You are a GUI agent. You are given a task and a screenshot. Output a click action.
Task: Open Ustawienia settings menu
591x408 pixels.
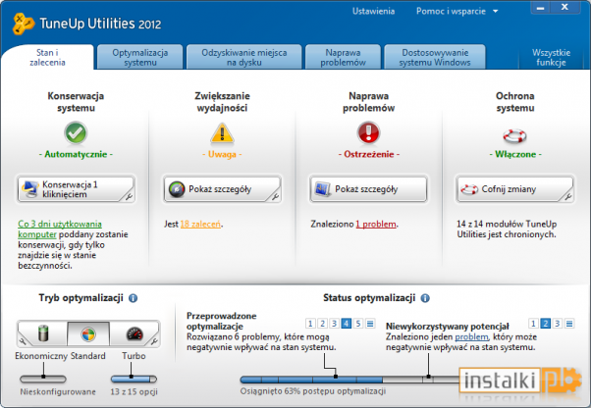[373, 11]
